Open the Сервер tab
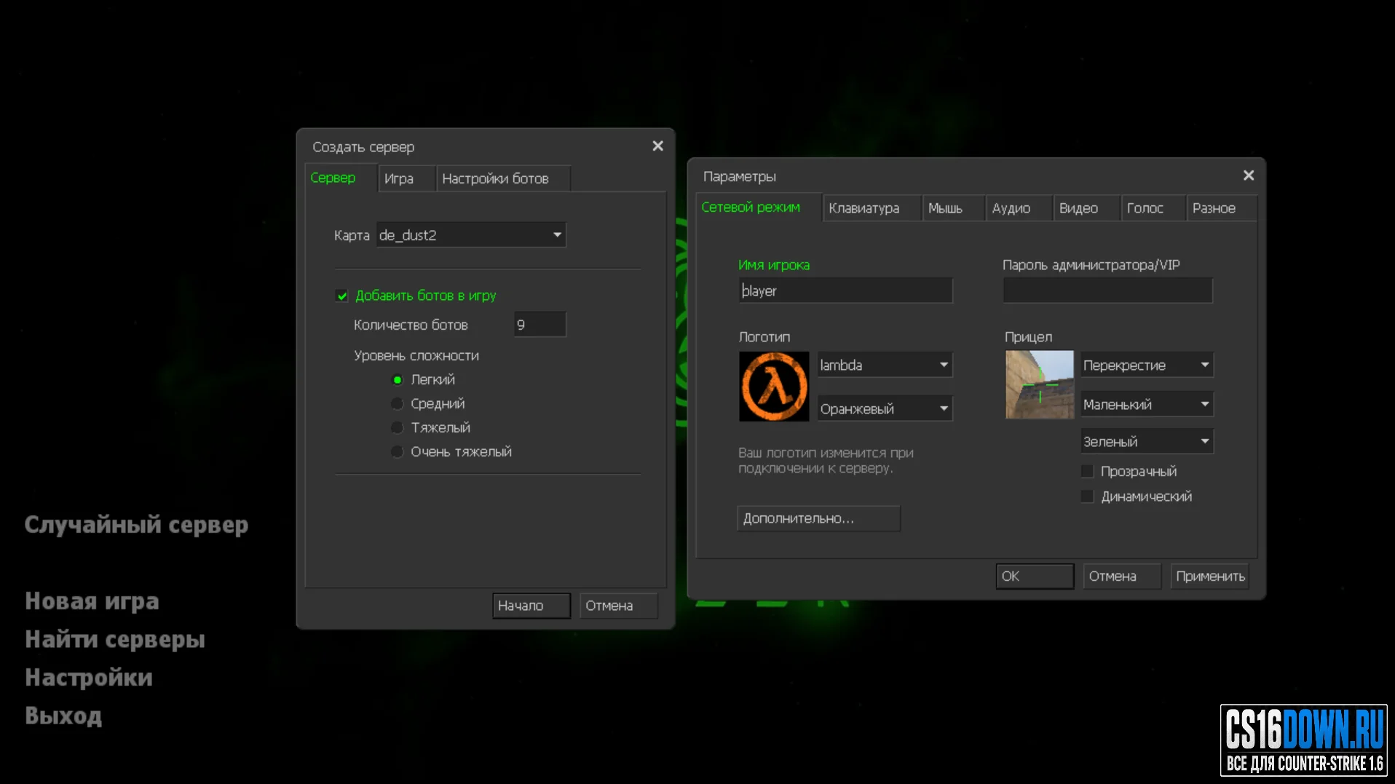 [x=340, y=178]
